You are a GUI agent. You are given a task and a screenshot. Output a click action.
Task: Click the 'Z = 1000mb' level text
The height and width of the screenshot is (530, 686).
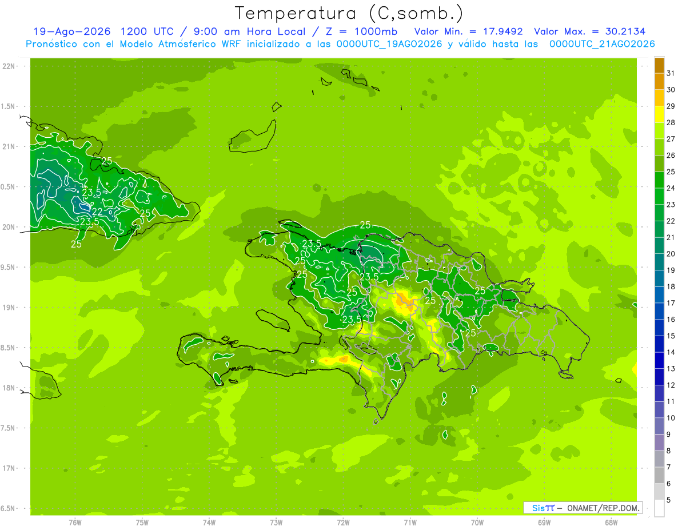(x=361, y=31)
